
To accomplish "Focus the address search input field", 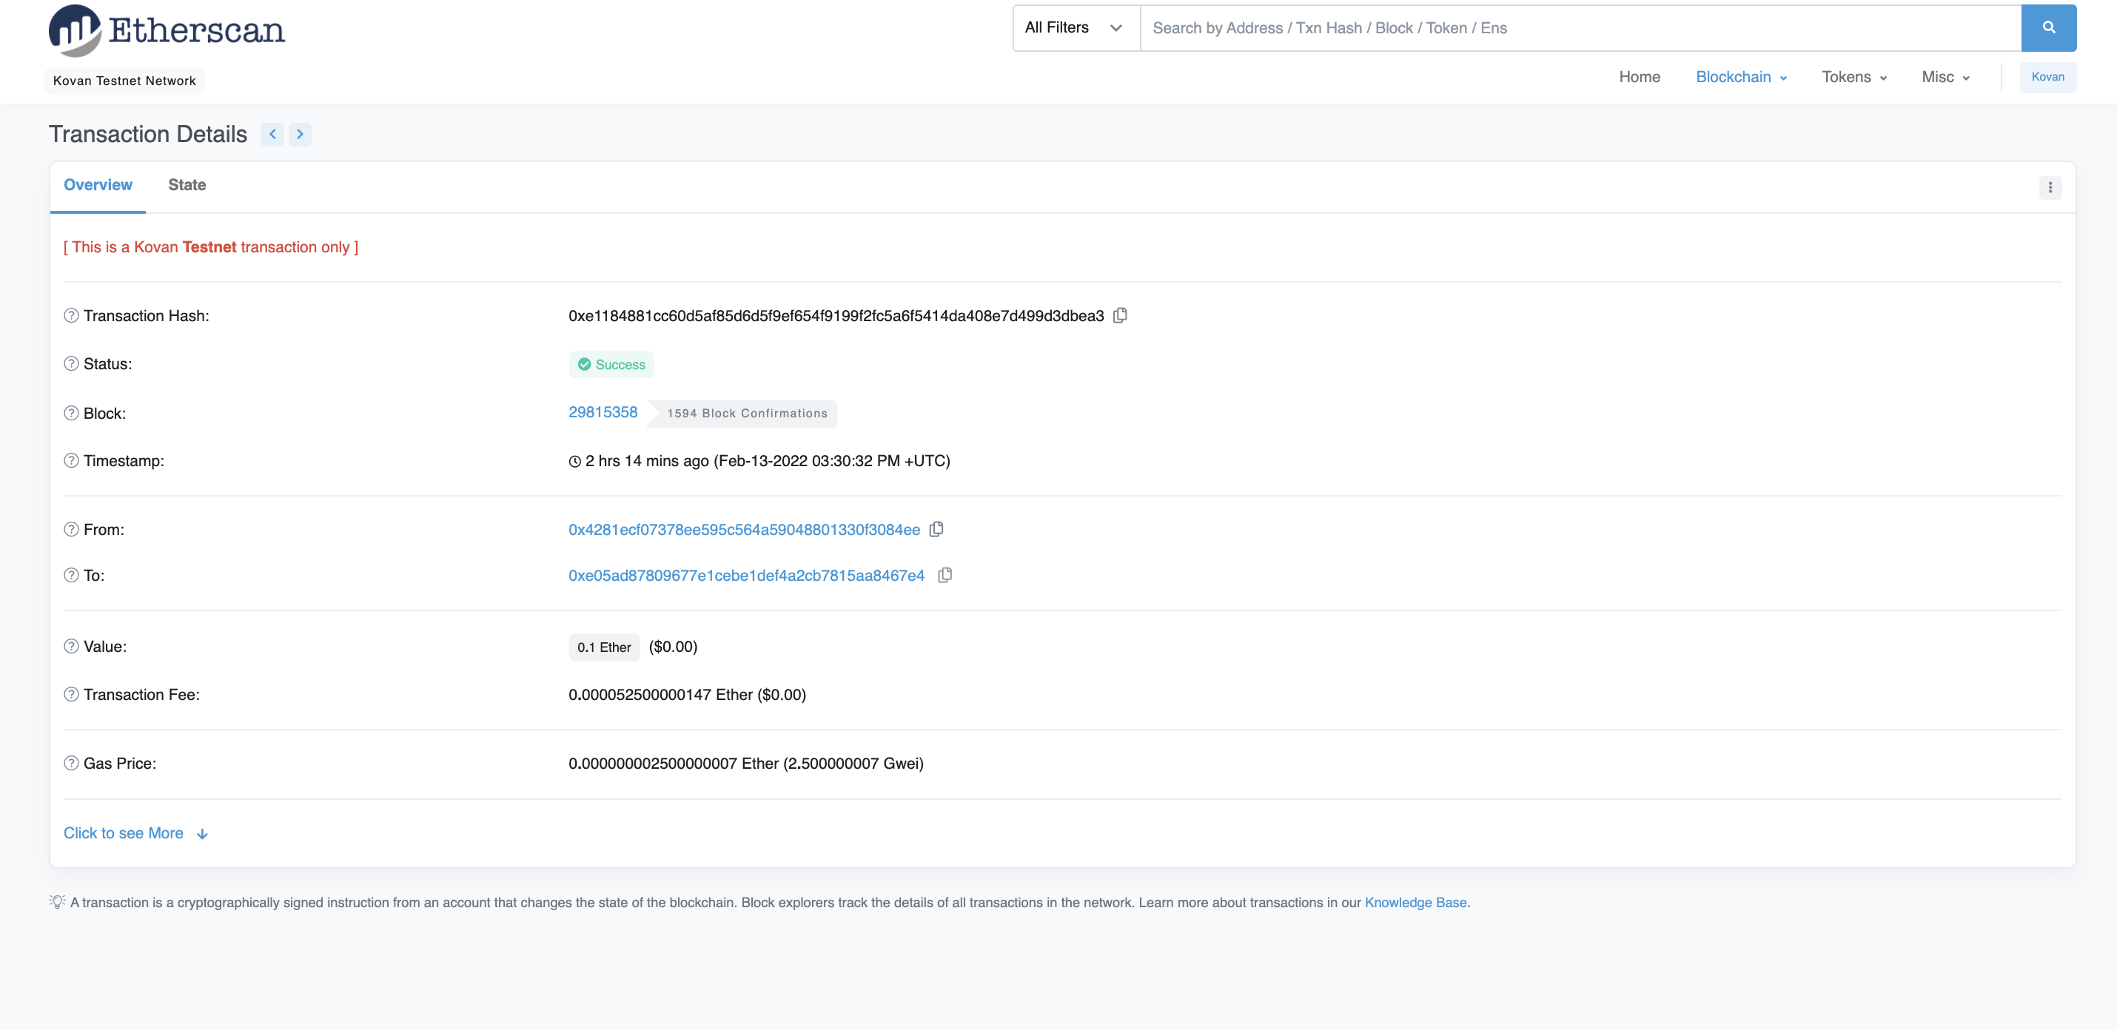I will (x=1578, y=28).
